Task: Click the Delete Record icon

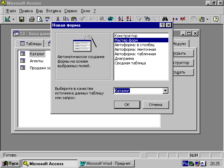Action: [183, 19]
